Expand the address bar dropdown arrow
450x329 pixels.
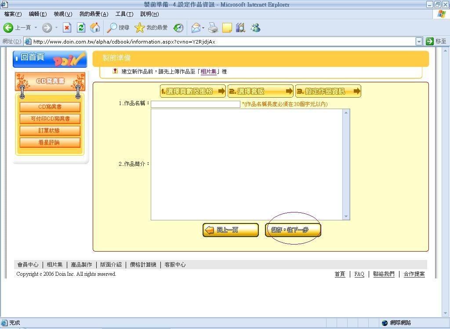click(419, 41)
